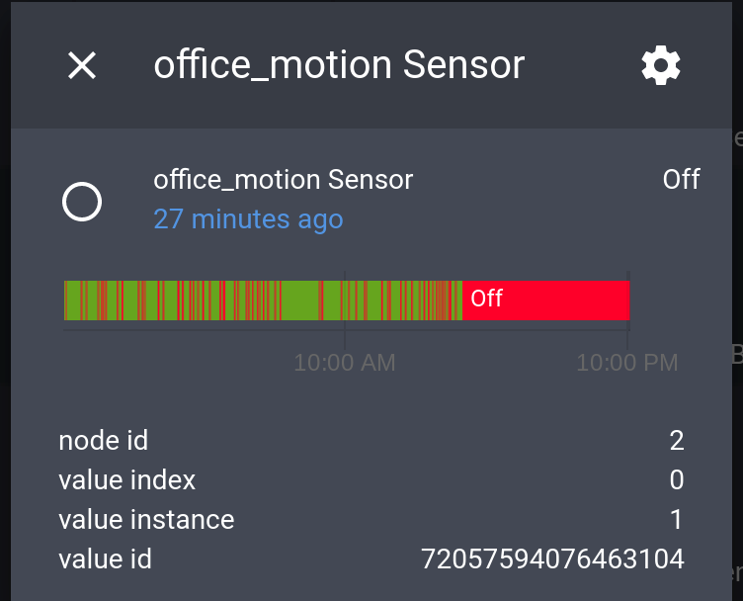Click the 10:00 PM axis label
The height and width of the screenshot is (601, 743).
[627, 363]
